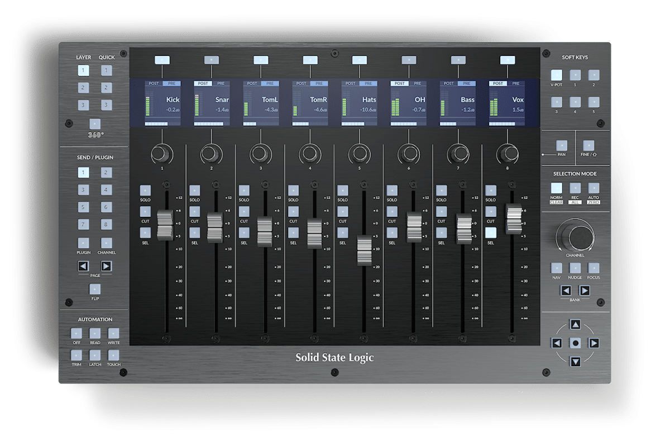
Task: Select Send/Plugin slot 4 button
Action: (107, 190)
